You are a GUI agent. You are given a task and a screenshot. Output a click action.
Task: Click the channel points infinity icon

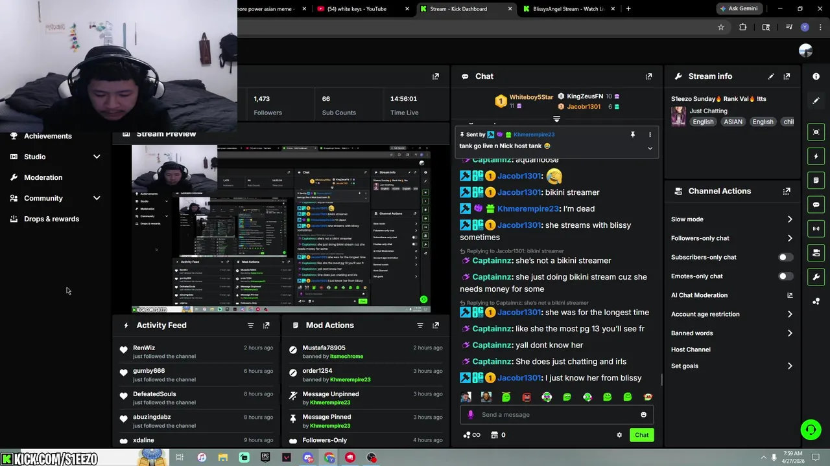click(471, 435)
